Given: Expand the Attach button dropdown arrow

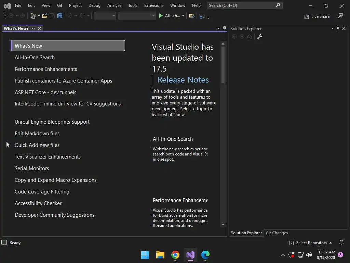Looking at the screenshot, I should click(183, 16).
